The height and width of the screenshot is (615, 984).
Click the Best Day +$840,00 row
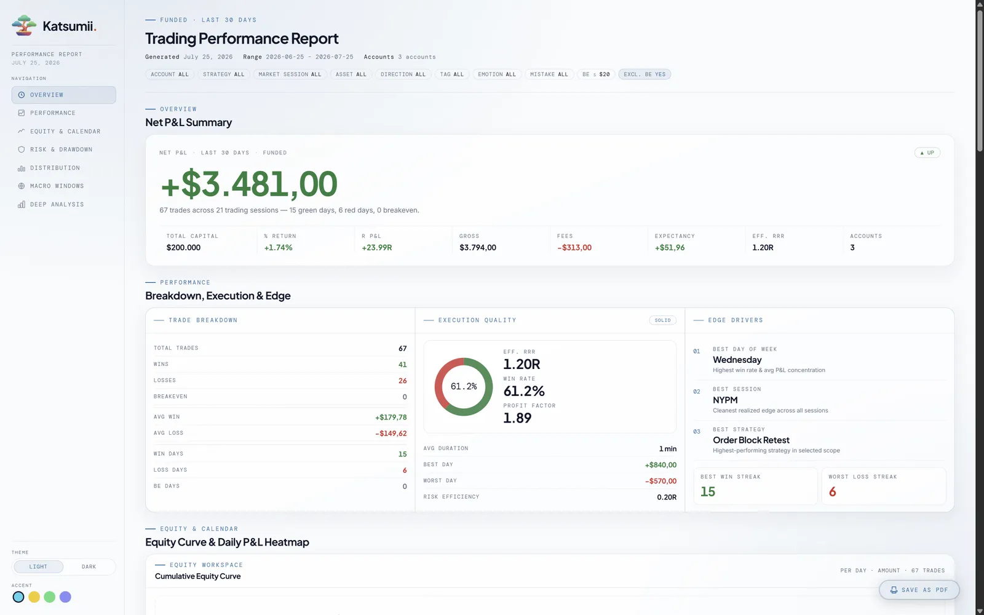(x=550, y=465)
